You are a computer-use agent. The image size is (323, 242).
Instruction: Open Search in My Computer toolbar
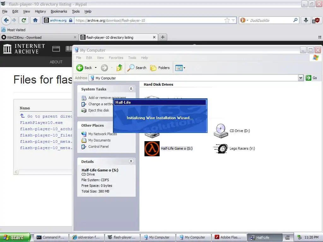(137, 68)
